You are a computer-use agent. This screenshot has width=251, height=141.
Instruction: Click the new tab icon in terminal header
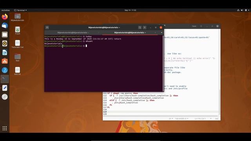(x=47, y=27)
